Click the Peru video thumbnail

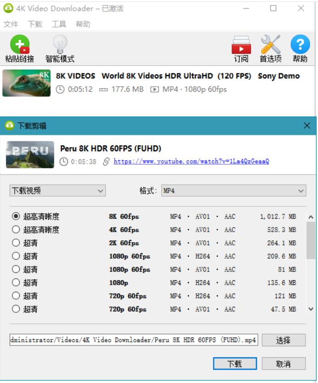pyautogui.click(x=30, y=155)
